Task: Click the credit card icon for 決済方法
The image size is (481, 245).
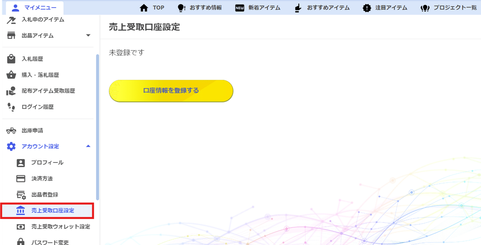Action: pos(21,179)
